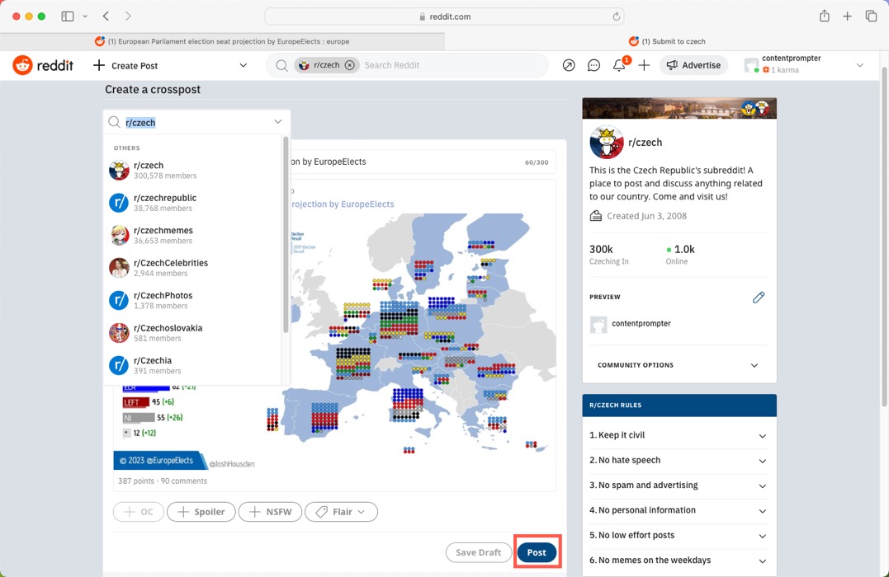Switch to the 'Submit to czech' tab
This screenshot has height=577, width=889.
[666, 41]
